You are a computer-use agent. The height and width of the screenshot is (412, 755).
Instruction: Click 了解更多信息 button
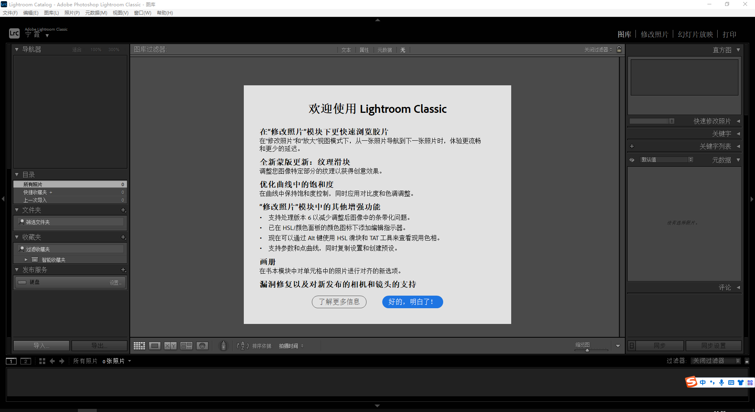pos(339,302)
